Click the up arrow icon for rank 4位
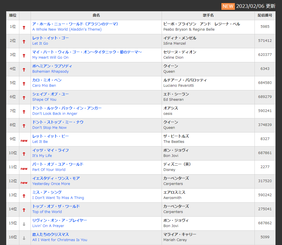This screenshot has height=245, width=282. 24,70
